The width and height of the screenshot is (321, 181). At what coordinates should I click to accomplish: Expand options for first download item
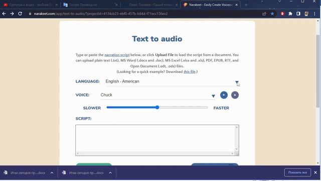(52, 173)
